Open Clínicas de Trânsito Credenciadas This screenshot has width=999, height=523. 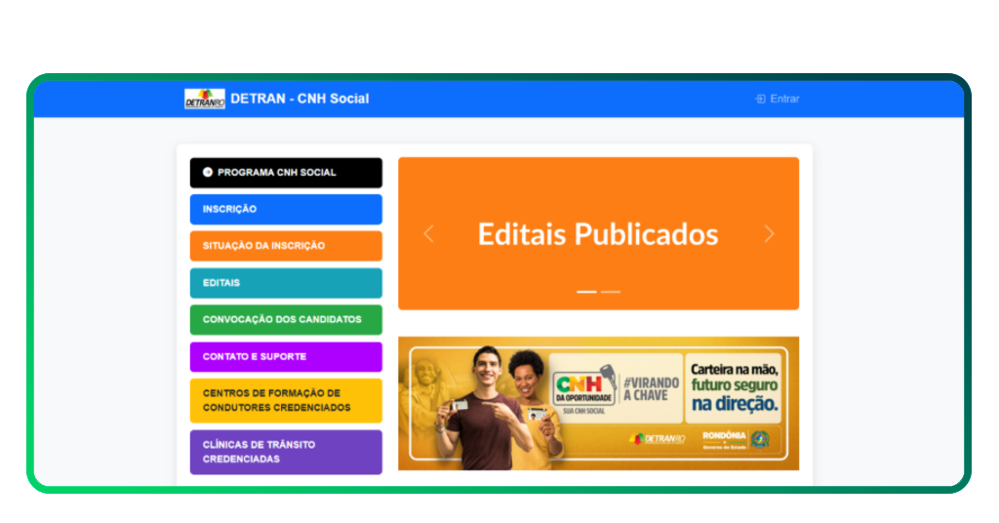tap(286, 453)
